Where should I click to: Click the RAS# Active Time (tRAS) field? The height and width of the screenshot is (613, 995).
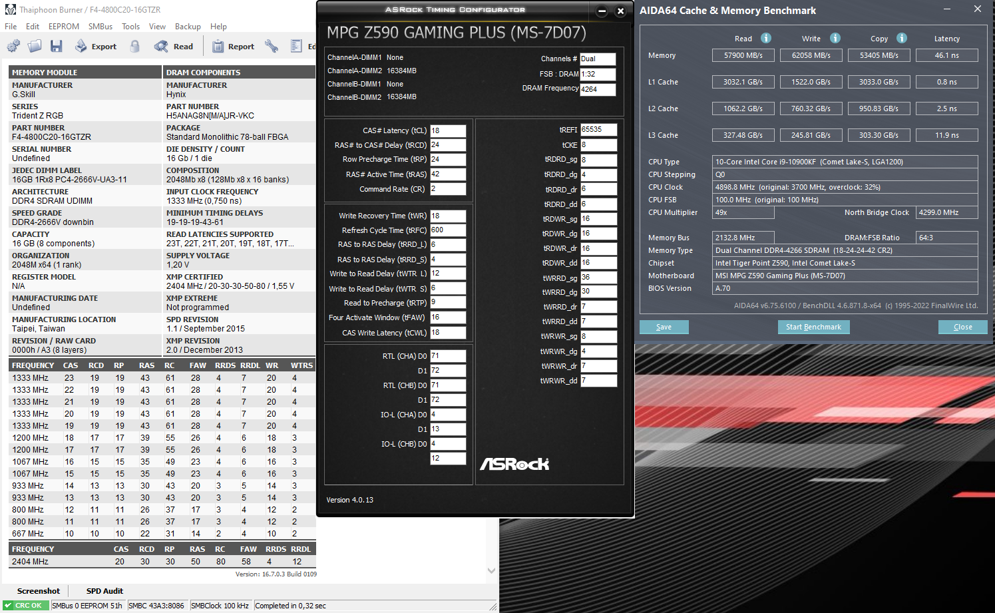[448, 174]
